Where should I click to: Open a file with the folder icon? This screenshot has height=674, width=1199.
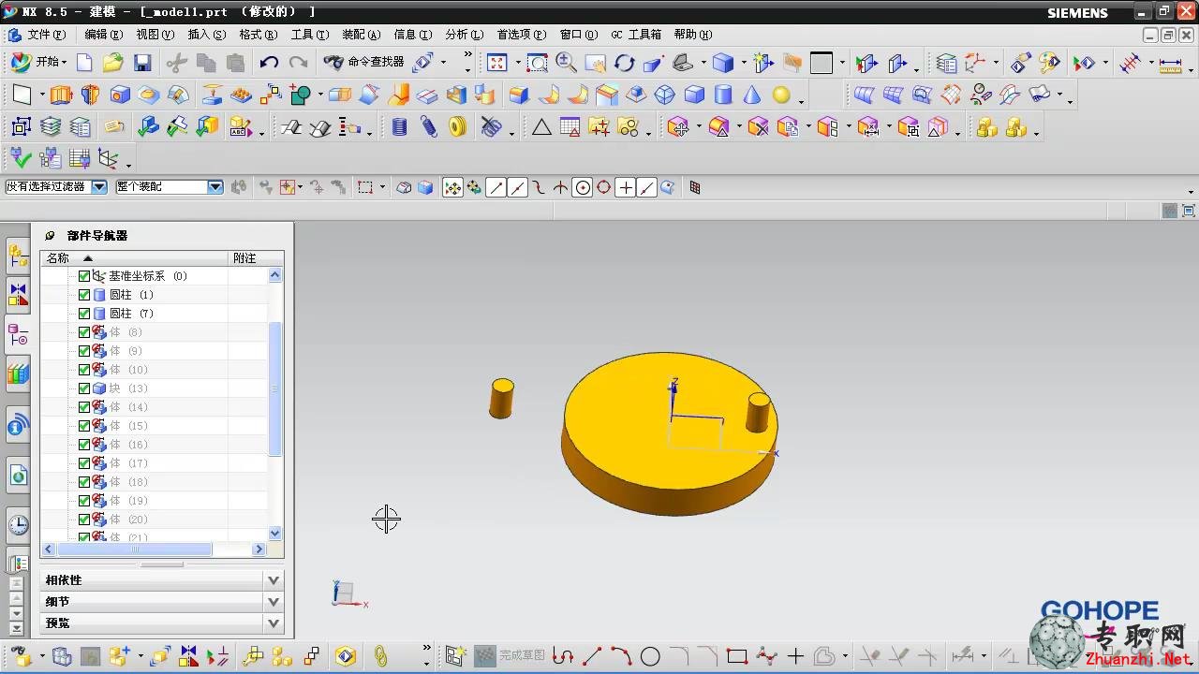coord(113,63)
